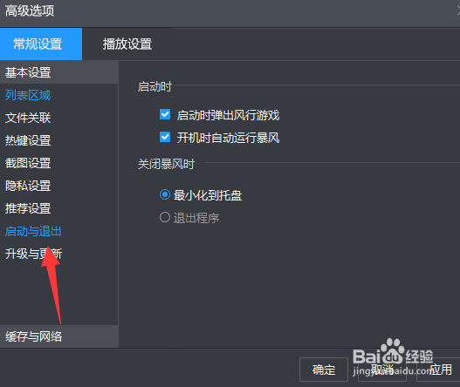
Task: Click the 应用 button
Action: (439, 370)
